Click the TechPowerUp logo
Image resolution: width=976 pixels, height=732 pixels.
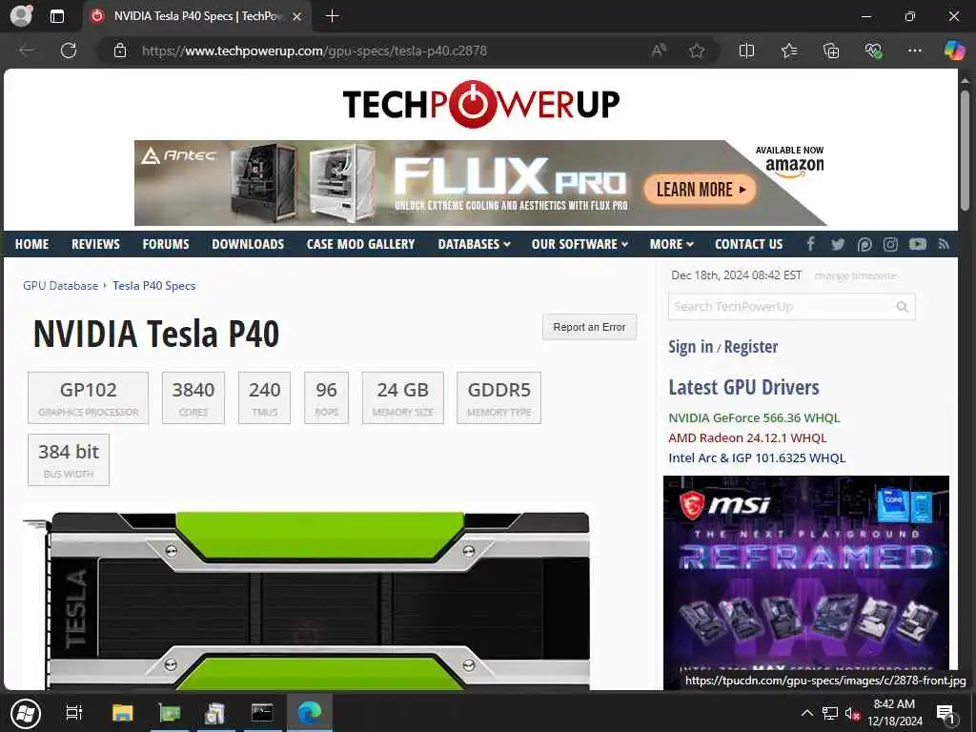click(x=481, y=104)
